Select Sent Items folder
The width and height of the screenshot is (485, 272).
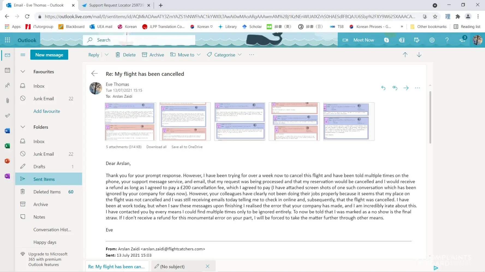tap(49, 179)
